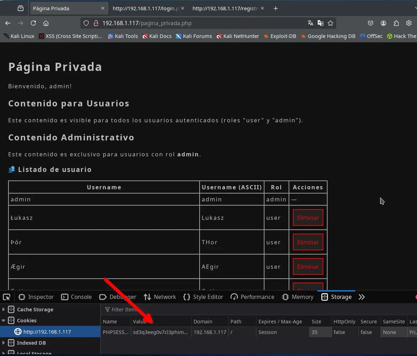Open the Network panel

point(160,297)
